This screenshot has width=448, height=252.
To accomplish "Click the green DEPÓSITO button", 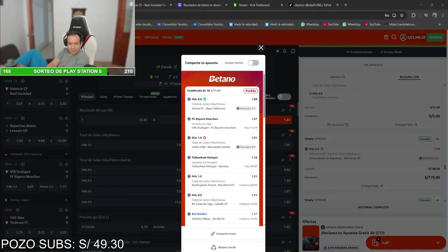I will 435,37.
